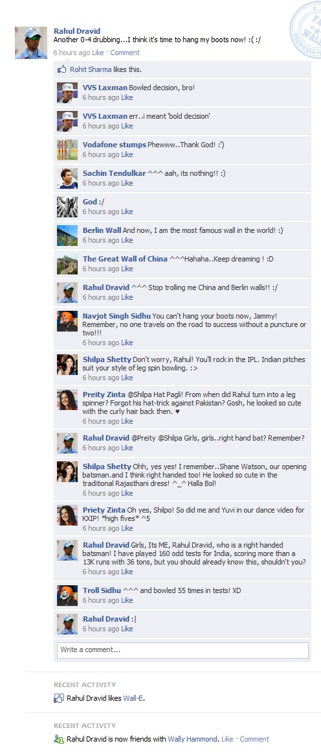The image size is (321, 752).
Task: Click inside the Write a comment field
Action: pos(183,650)
